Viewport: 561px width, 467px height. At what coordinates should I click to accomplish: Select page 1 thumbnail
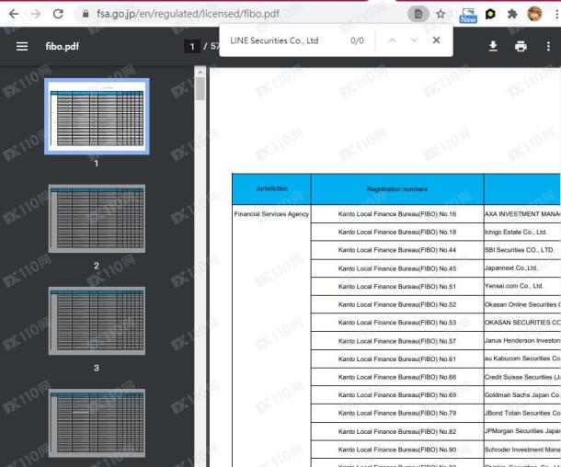tap(96, 117)
